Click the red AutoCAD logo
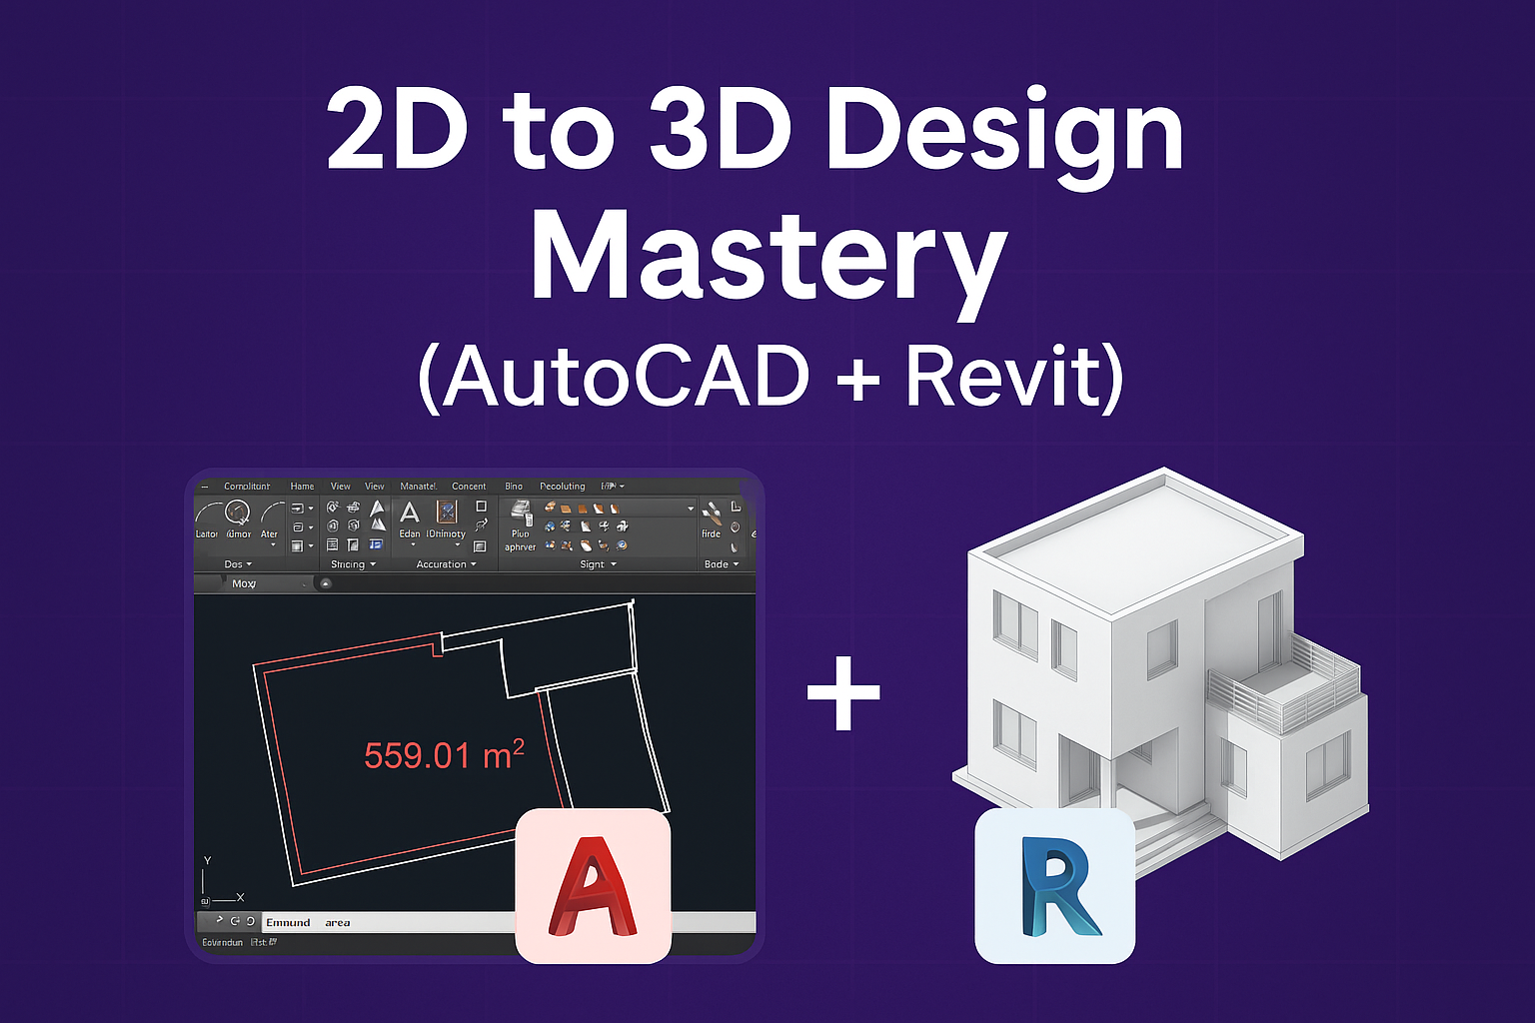 pyautogui.click(x=593, y=887)
